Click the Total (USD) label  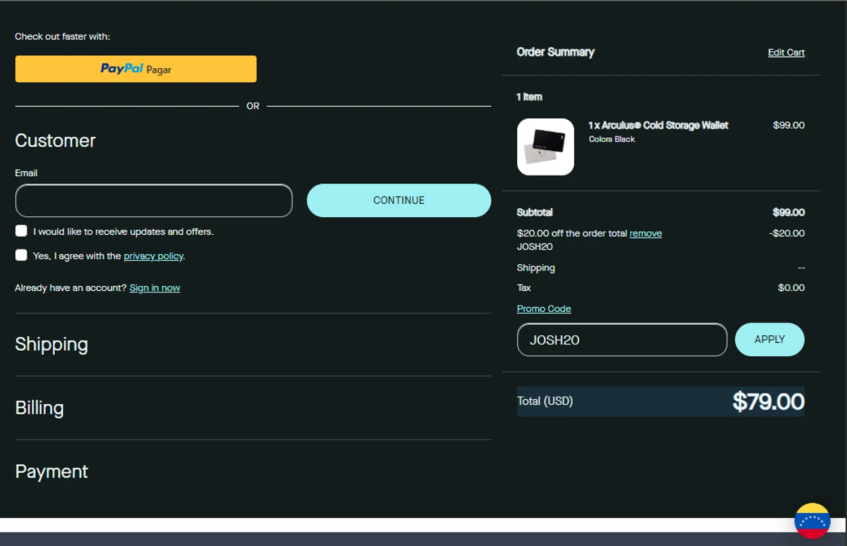pyautogui.click(x=545, y=401)
